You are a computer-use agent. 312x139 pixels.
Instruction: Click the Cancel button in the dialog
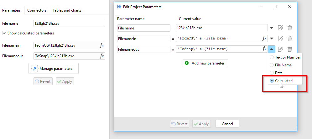click(x=227, y=124)
